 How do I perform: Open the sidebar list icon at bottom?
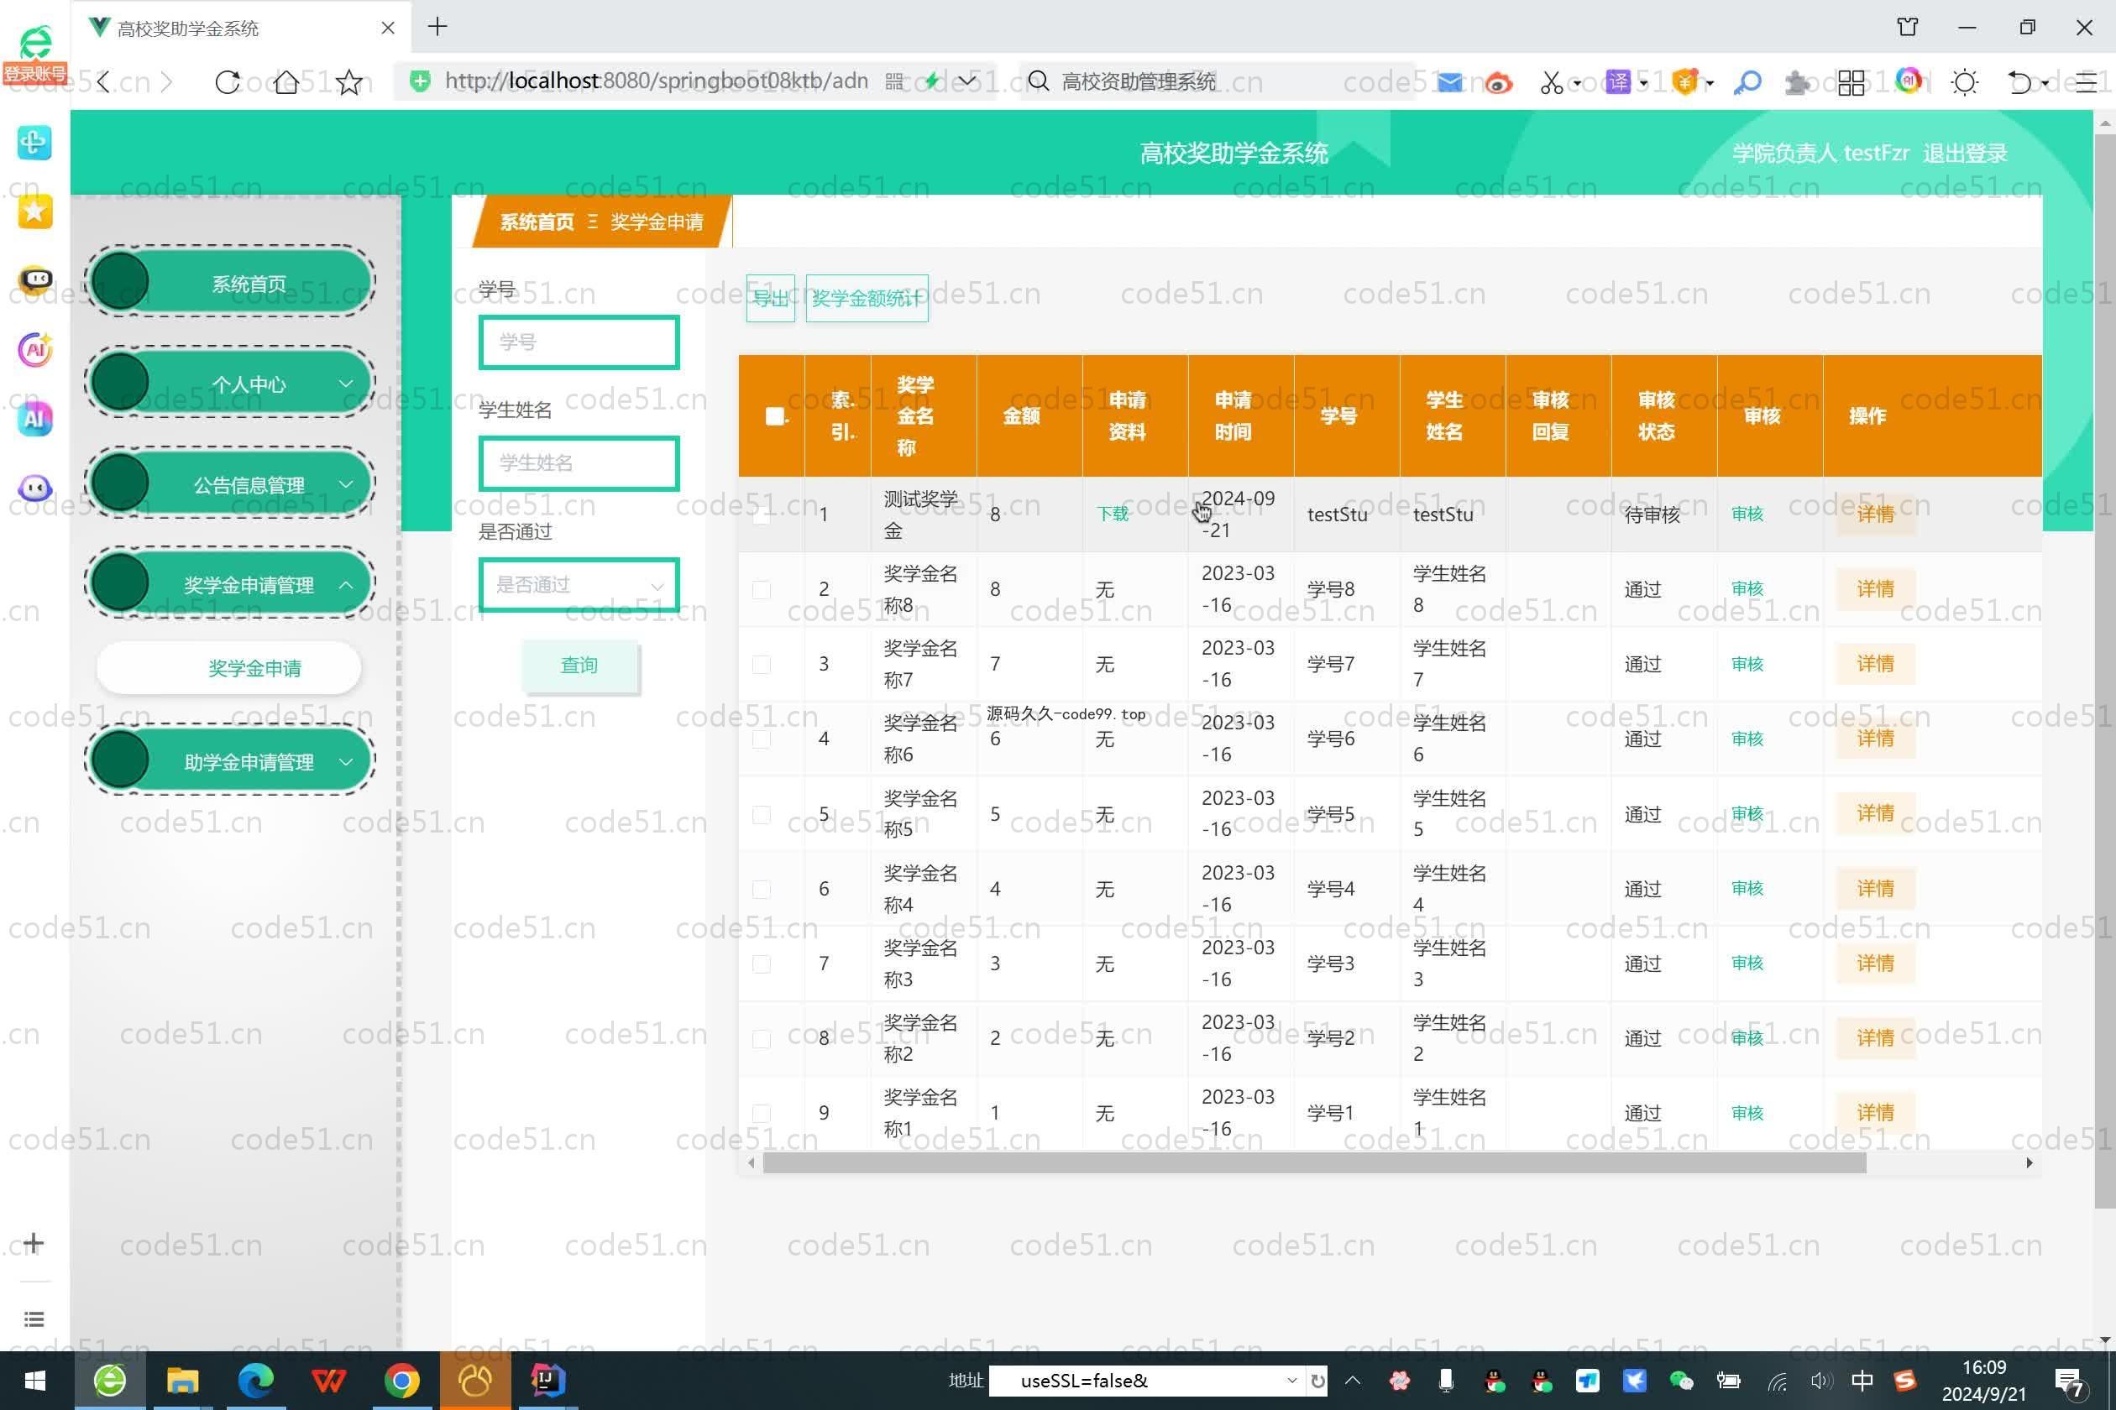[34, 1319]
